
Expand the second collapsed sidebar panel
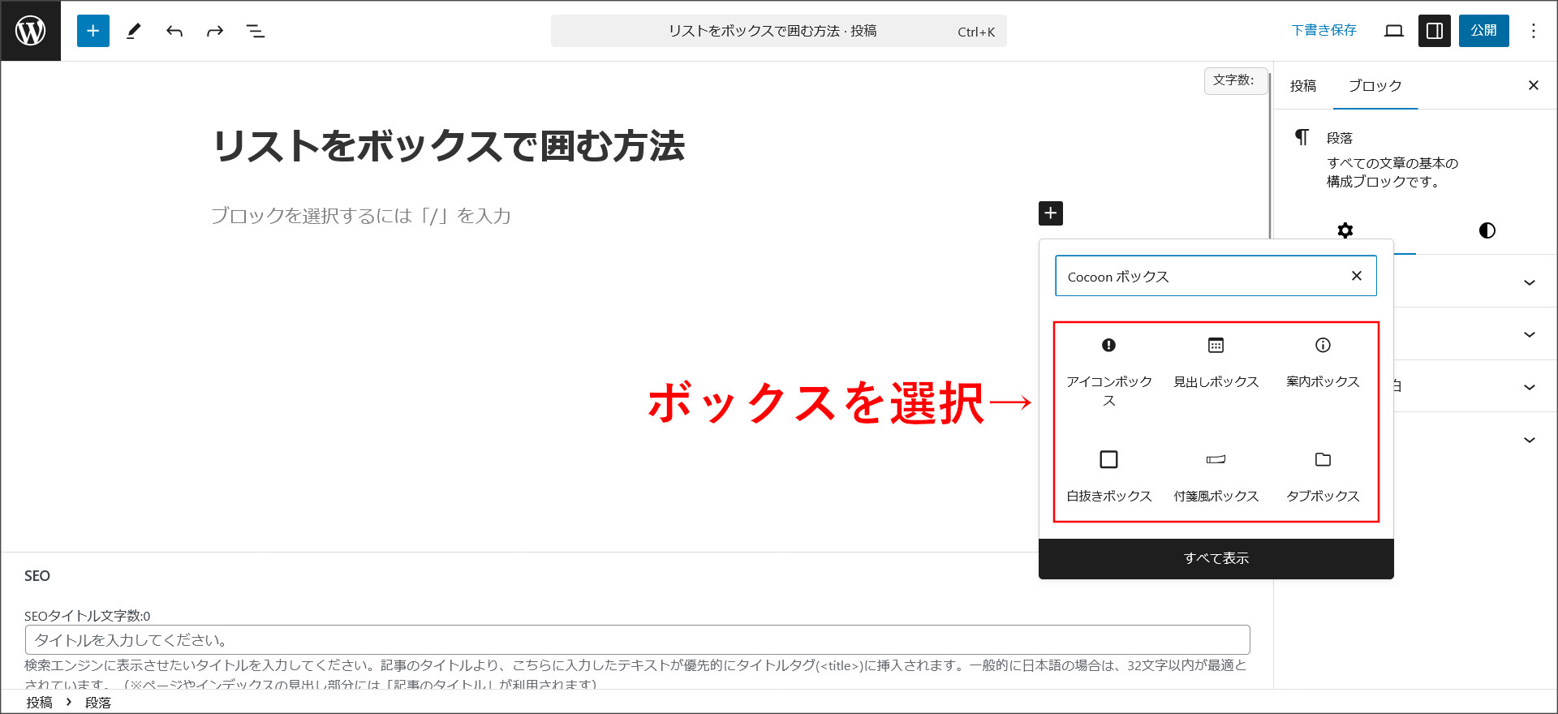pos(1530,334)
